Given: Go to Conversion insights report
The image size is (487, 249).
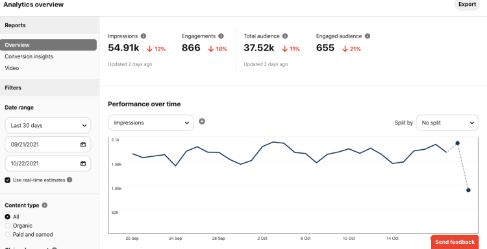Looking at the screenshot, I should point(29,56).
